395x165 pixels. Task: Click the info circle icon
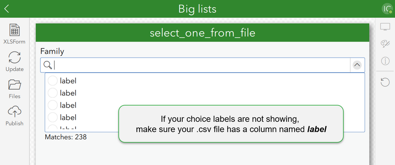tap(385, 61)
